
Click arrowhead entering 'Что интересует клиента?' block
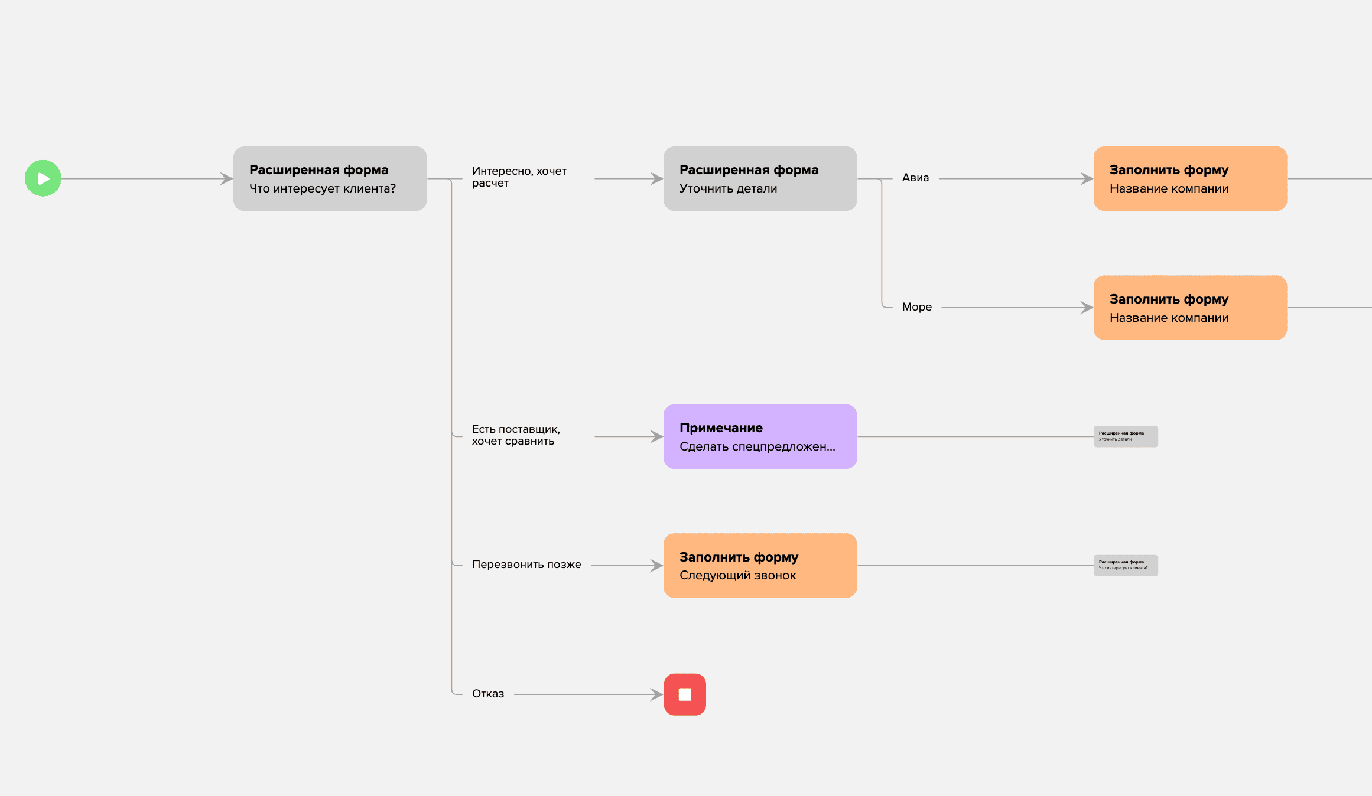[226, 178]
